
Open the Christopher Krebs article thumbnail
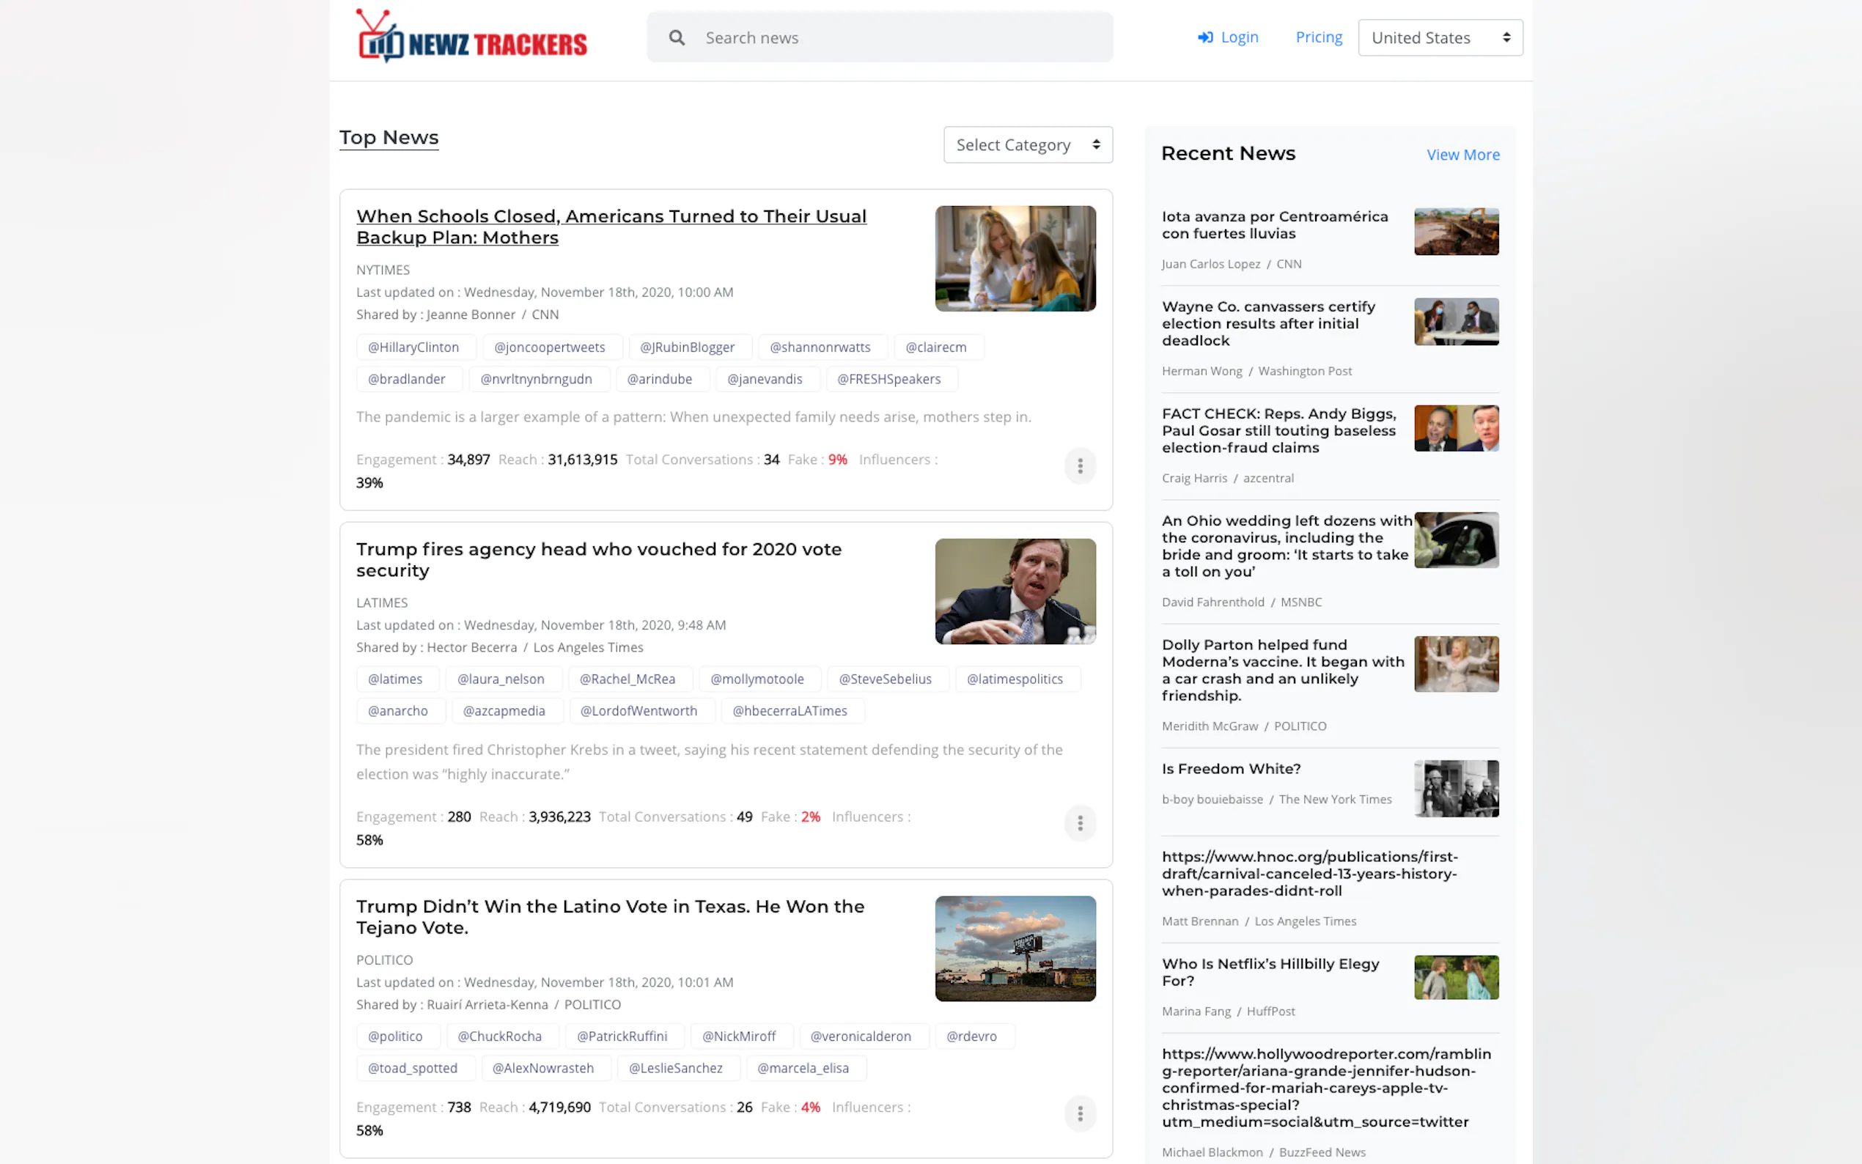pyautogui.click(x=1015, y=592)
